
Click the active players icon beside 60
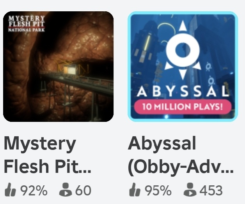66,190
